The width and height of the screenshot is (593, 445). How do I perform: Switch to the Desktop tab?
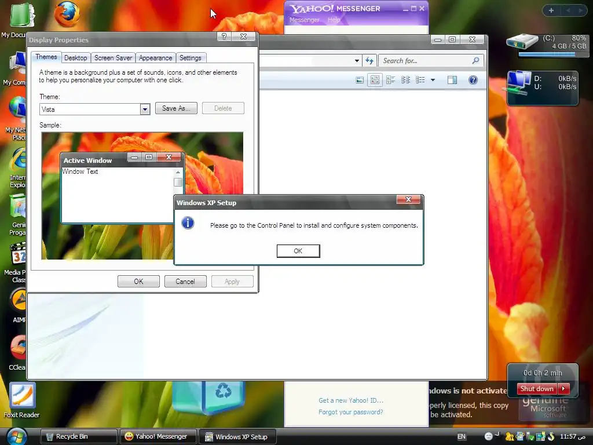coord(76,58)
